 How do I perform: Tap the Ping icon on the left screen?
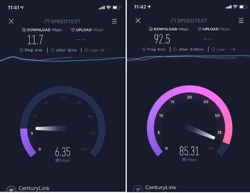click(21, 50)
